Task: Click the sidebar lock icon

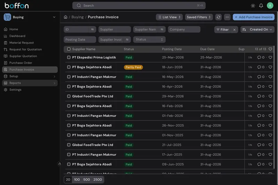Action: pos(60,164)
